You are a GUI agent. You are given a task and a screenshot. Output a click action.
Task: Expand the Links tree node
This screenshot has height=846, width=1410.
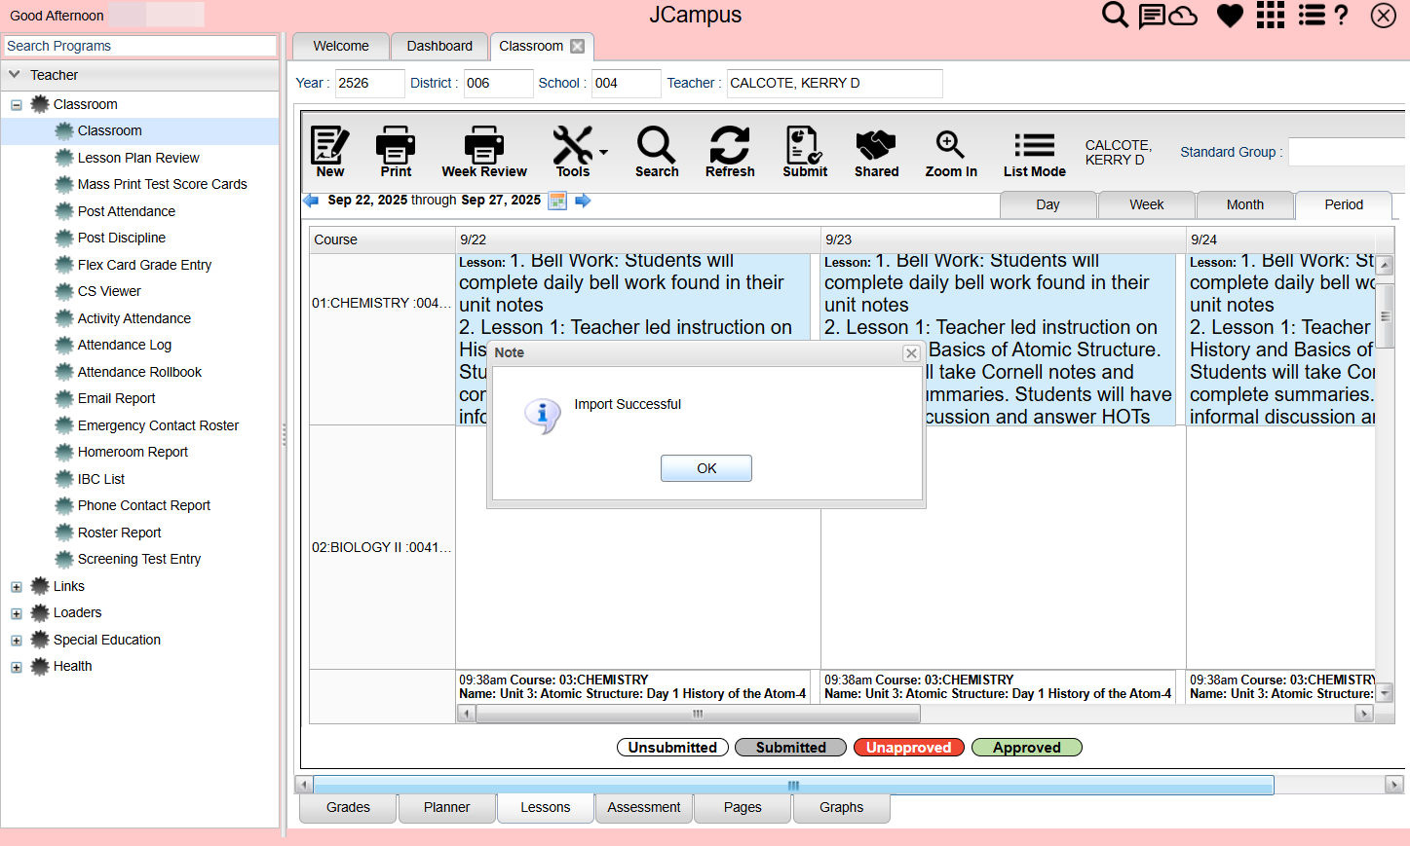17,587
